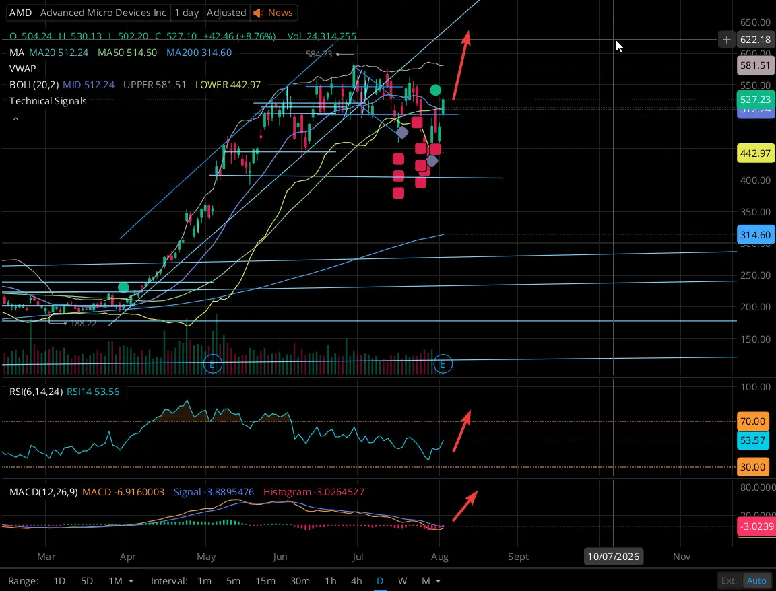Set range to 1M

(x=115, y=581)
